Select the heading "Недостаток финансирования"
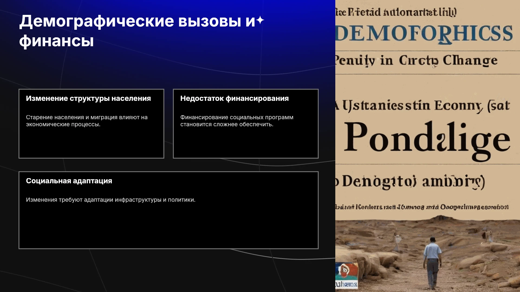This screenshot has height=292, width=520. pyautogui.click(x=235, y=98)
